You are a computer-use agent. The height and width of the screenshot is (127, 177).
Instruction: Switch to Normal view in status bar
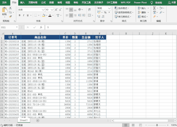click(126, 125)
